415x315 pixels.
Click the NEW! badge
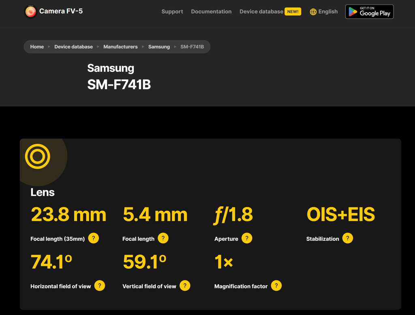293,12
